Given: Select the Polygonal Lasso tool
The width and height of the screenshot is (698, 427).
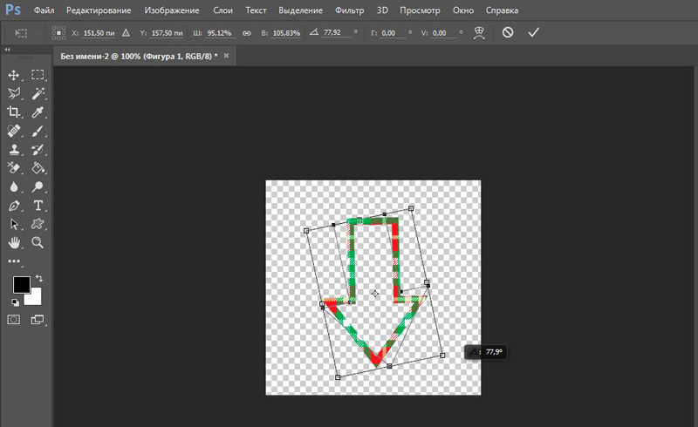Looking at the screenshot, I should click(14, 93).
